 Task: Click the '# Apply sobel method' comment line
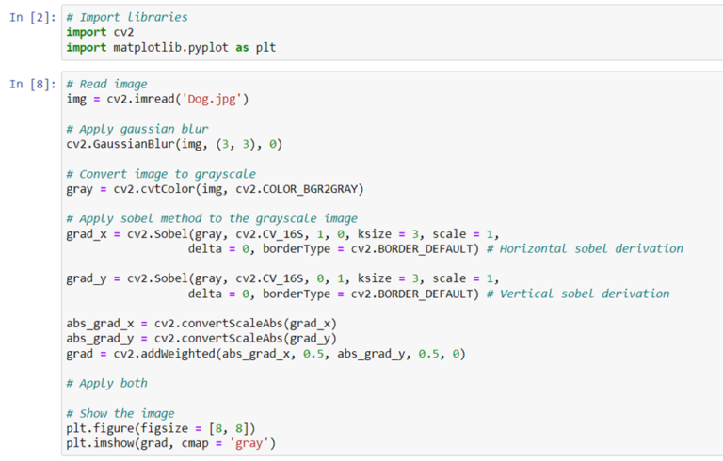tap(212, 219)
